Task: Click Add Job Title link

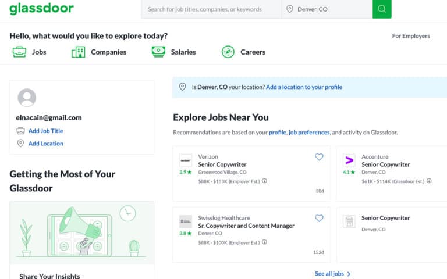Action: [45, 131]
